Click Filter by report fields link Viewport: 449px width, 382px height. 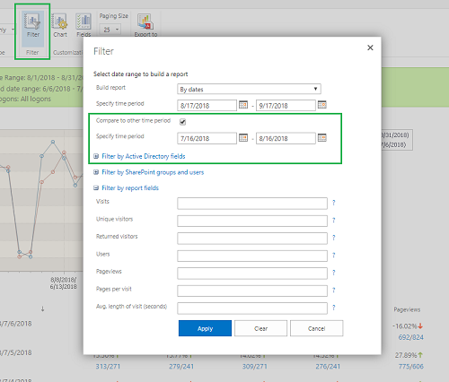tap(130, 188)
